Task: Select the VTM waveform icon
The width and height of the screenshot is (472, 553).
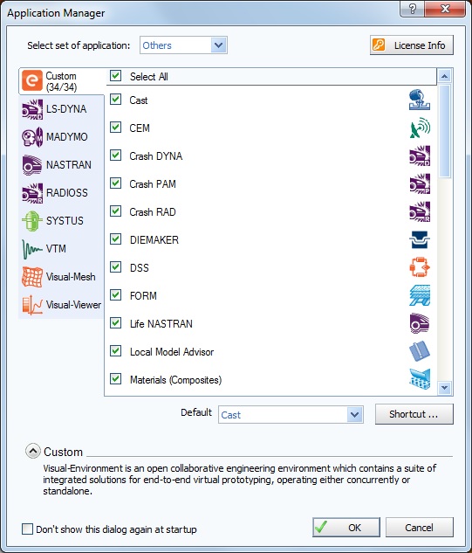Action: [x=32, y=249]
